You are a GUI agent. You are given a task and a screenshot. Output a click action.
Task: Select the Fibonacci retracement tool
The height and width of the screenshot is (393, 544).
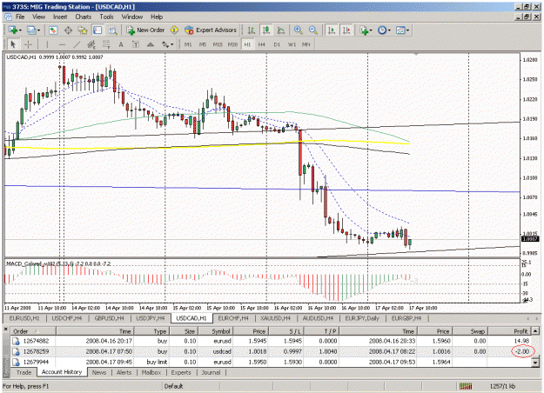pyautogui.click(x=106, y=44)
